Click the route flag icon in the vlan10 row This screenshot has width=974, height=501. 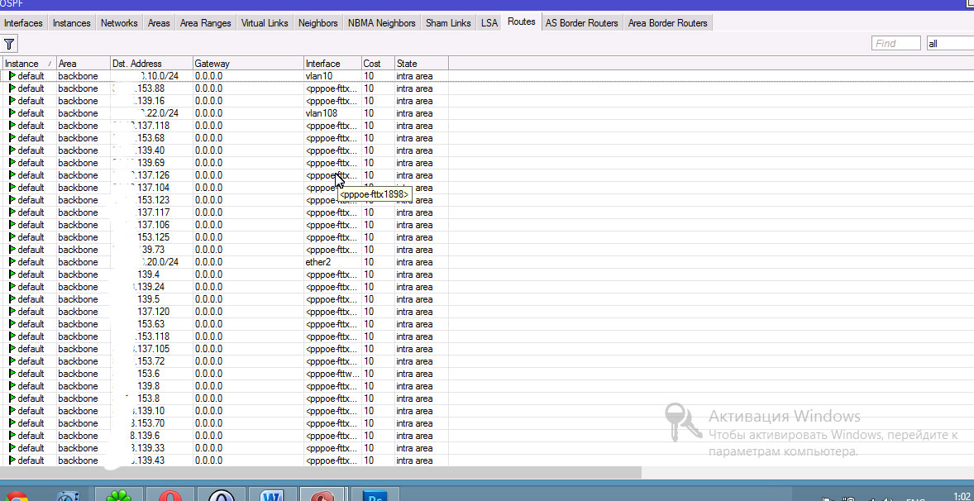point(12,76)
